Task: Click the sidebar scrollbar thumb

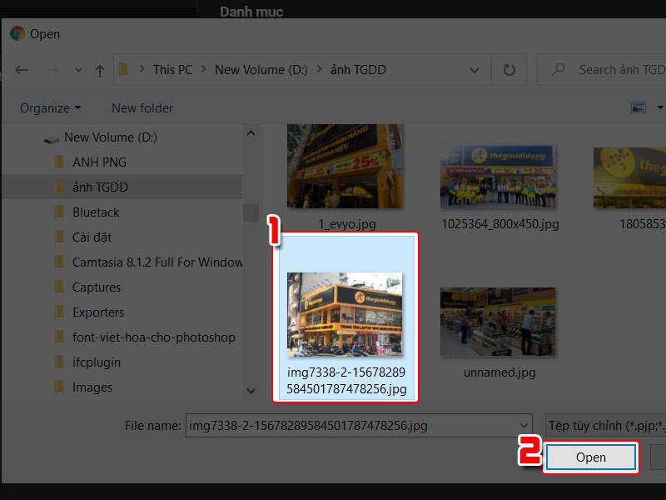Action: [251, 212]
